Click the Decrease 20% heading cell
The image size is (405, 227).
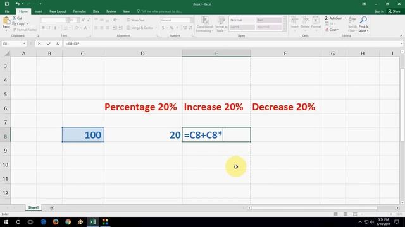(285, 107)
